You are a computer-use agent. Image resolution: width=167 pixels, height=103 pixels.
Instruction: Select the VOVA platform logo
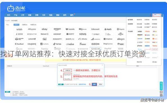[x=83, y=34]
